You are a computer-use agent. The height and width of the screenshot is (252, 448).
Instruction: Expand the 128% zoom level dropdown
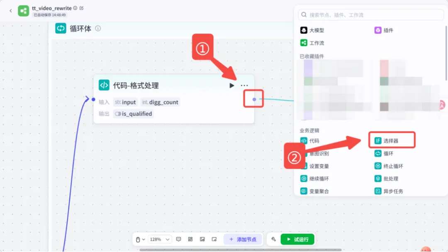tap(160, 240)
